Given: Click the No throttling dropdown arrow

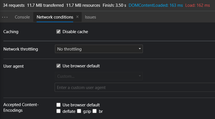Looking at the screenshot, I should [139, 49].
